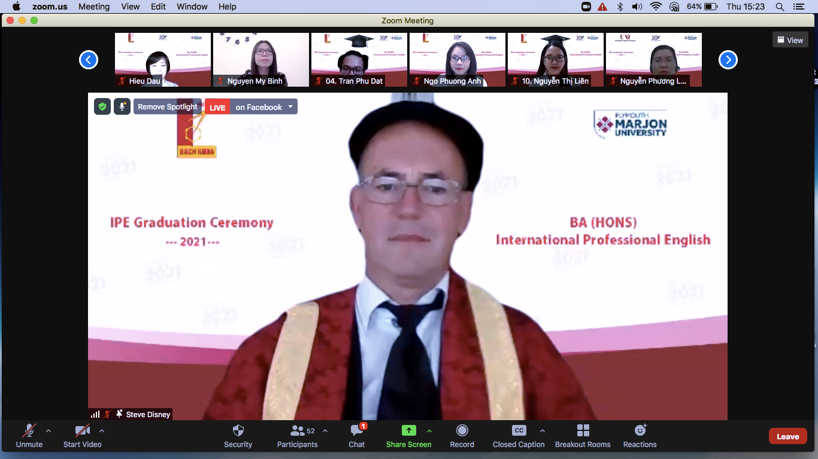Start recording with the Record button
The image size is (818, 459).
(462, 431)
